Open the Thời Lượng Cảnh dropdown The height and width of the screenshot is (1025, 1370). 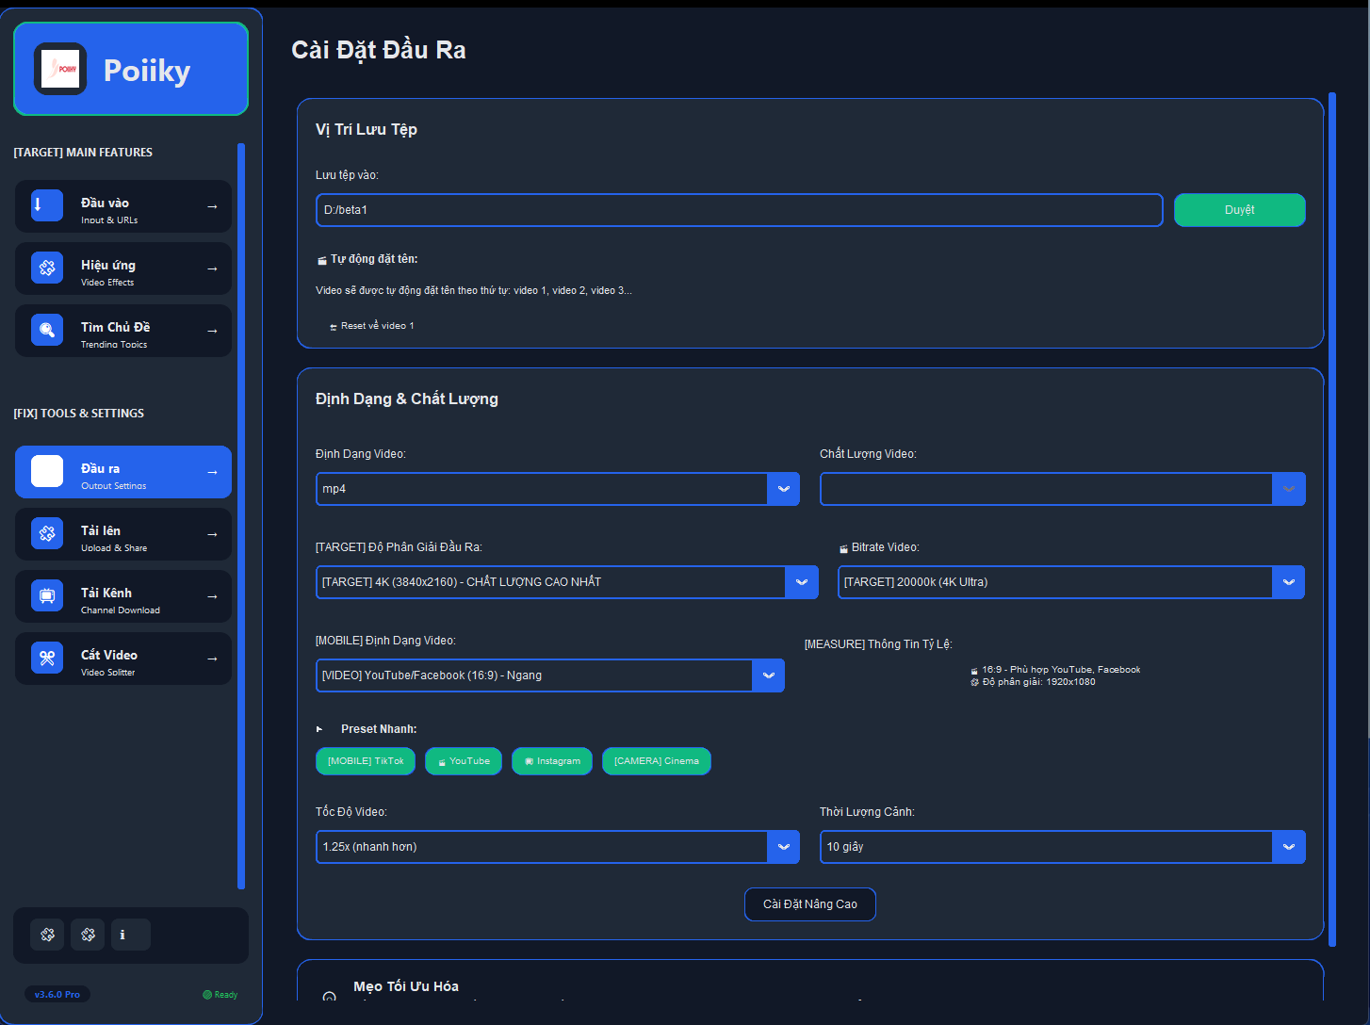click(x=1062, y=847)
